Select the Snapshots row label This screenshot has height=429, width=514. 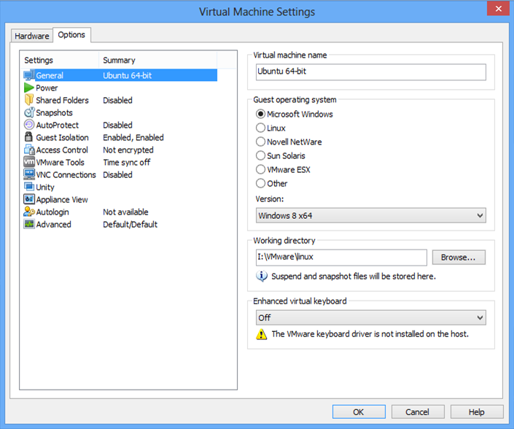click(54, 112)
